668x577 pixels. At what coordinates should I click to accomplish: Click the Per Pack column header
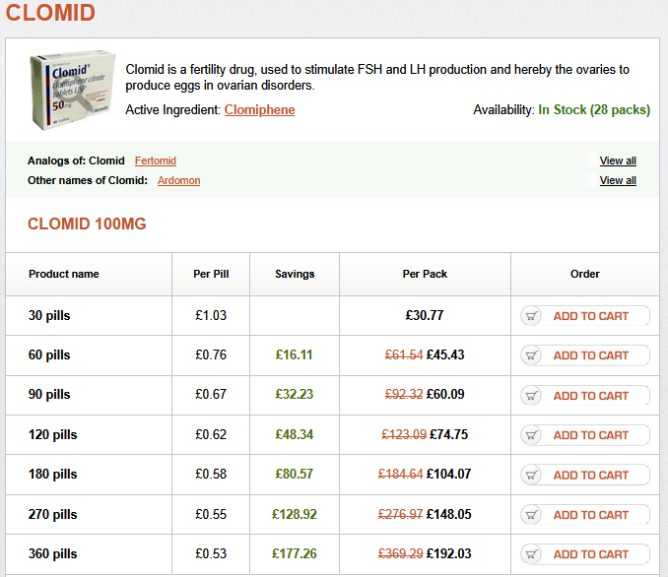425,274
